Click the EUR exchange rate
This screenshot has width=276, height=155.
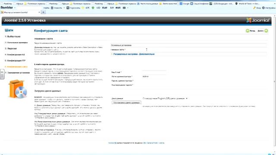[115, 8]
